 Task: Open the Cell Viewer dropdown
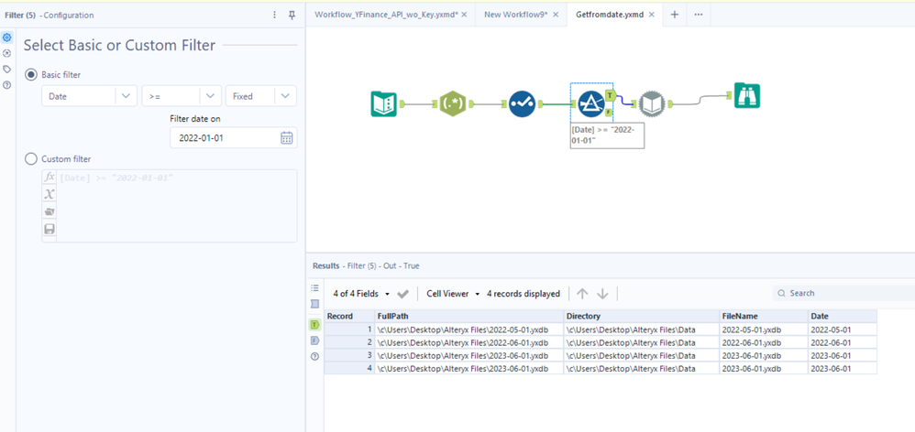453,294
